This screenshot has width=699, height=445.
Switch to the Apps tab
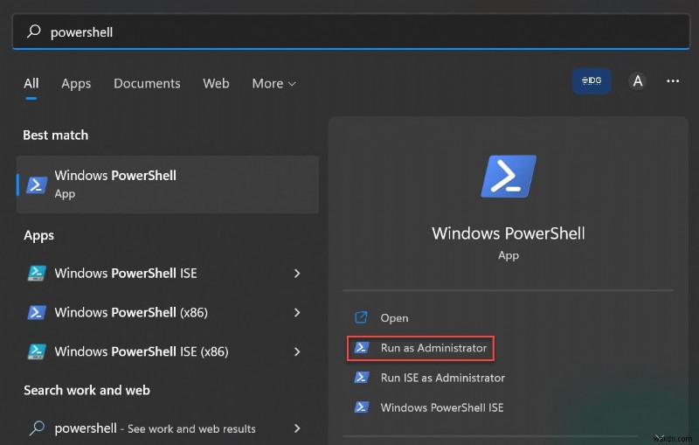point(76,83)
